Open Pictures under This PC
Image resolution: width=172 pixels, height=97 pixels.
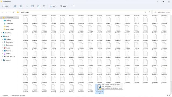[8, 51]
